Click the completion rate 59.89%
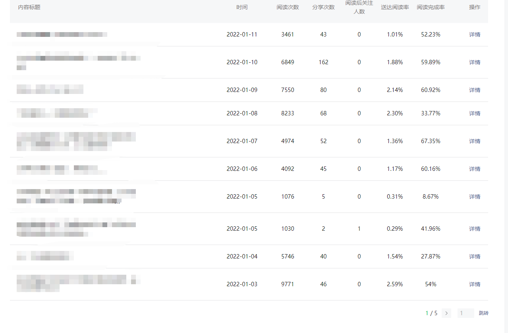 point(431,62)
